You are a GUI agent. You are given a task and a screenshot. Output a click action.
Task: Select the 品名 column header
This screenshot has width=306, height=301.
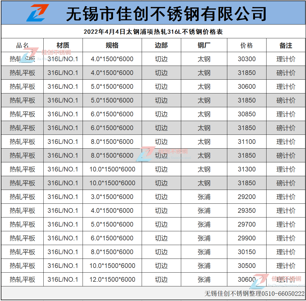pyautogui.click(x=22, y=45)
